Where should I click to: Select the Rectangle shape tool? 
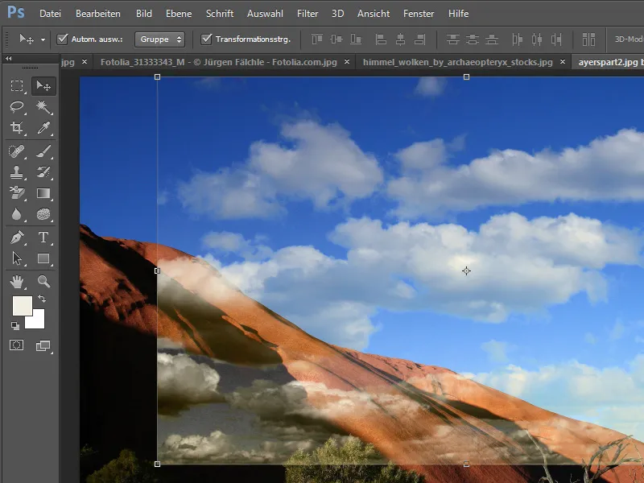[x=43, y=258]
